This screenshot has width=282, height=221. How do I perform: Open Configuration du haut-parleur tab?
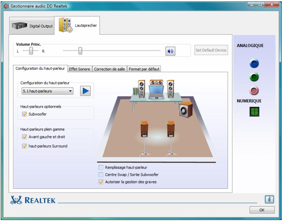pyautogui.click(x=40, y=68)
